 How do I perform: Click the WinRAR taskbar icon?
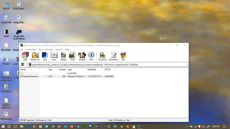[x=140, y=126]
